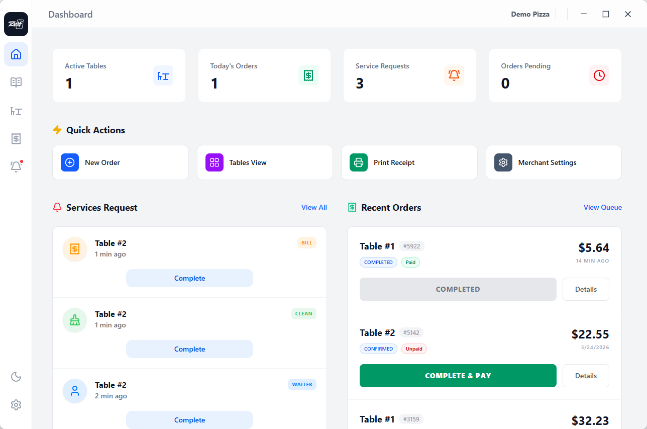Check alerts via the sidebar bell icon
This screenshot has width=647, height=429.
tap(16, 166)
